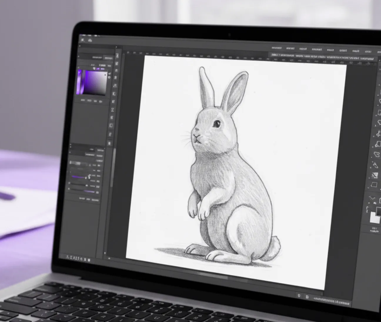Select the rectangle shape tool in right toolbar
The image size is (381, 322).
point(374,185)
